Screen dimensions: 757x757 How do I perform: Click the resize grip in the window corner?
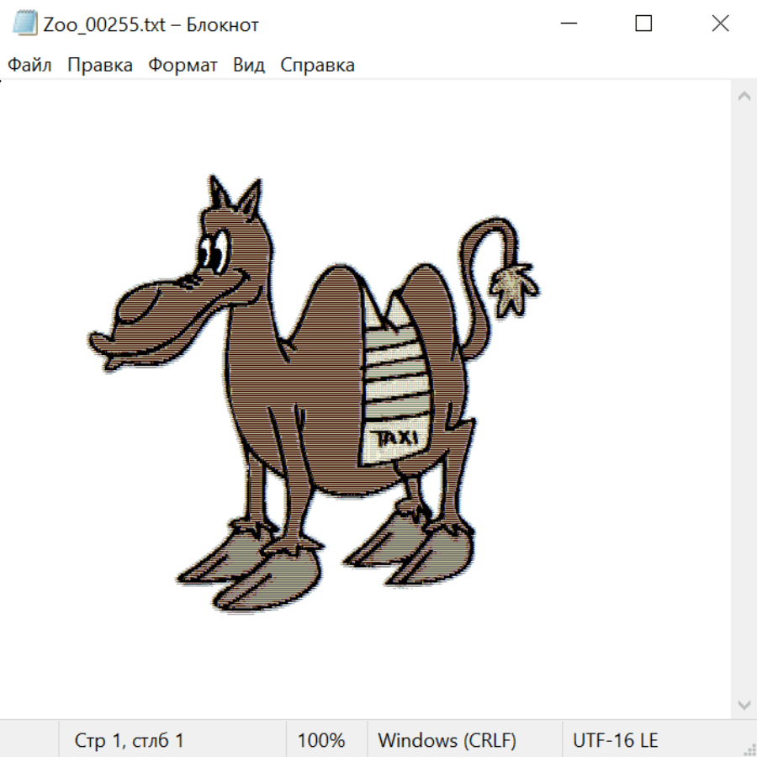coord(749,748)
